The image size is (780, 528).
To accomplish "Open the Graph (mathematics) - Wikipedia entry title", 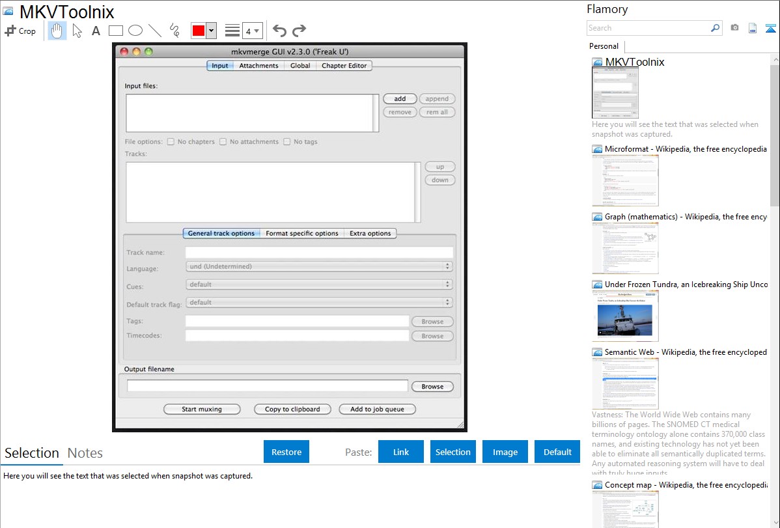I will click(x=686, y=217).
